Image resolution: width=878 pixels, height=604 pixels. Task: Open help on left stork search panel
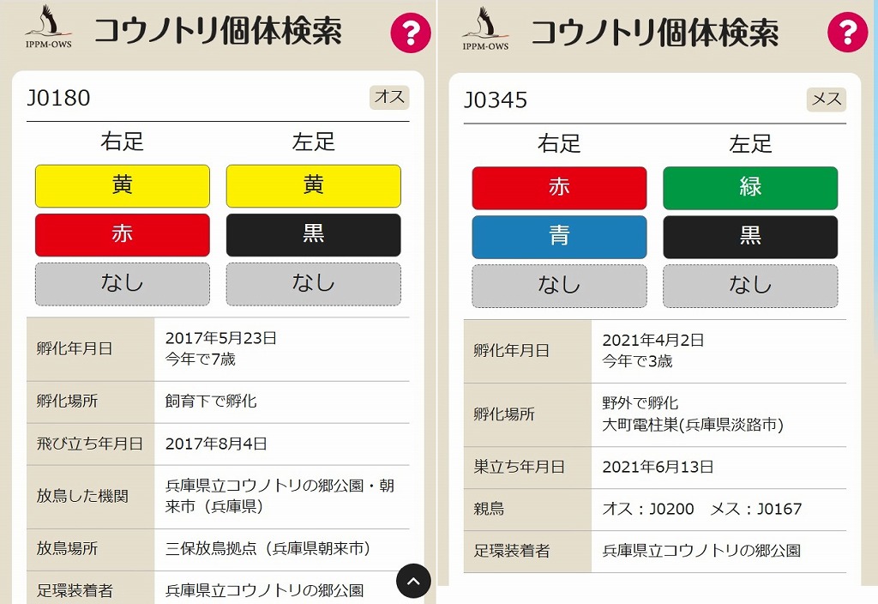411,33
